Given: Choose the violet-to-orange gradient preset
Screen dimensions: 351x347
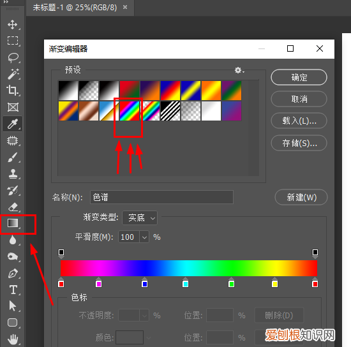Looking at the screenshot, I should click(x=150, y=91).
